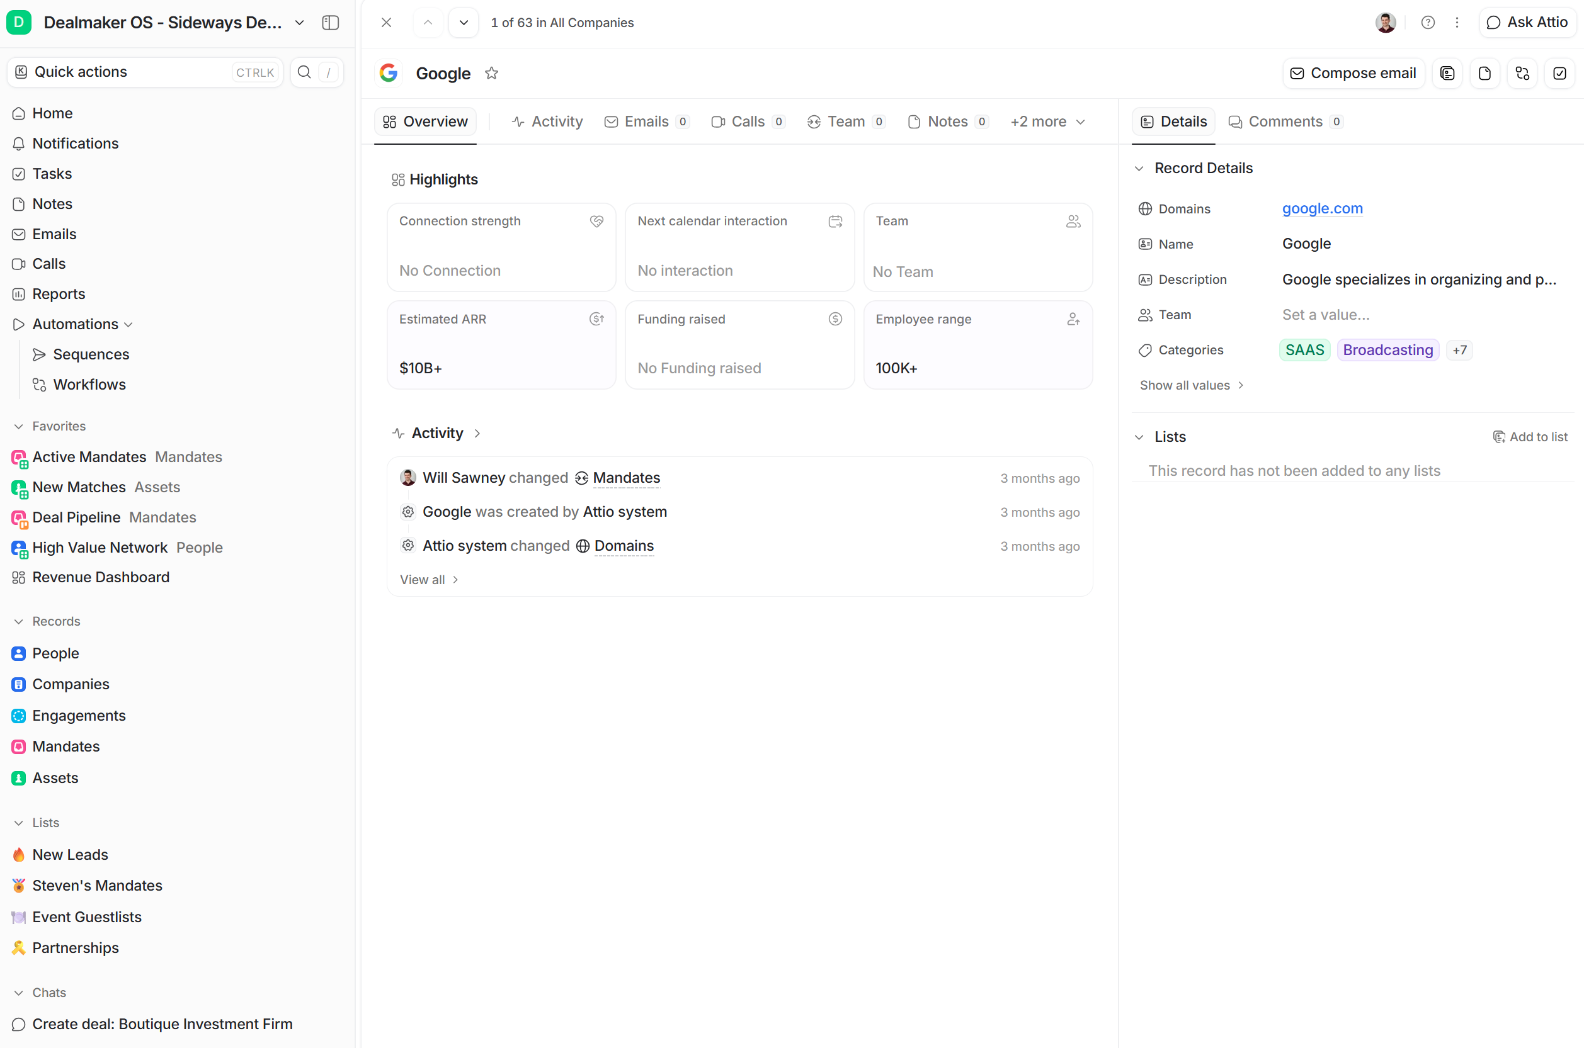This screenshot has width=1584, height=1048.
Task: Click the user avatar in top bar
Action: pyautogui.click(x=1386, y=23)
